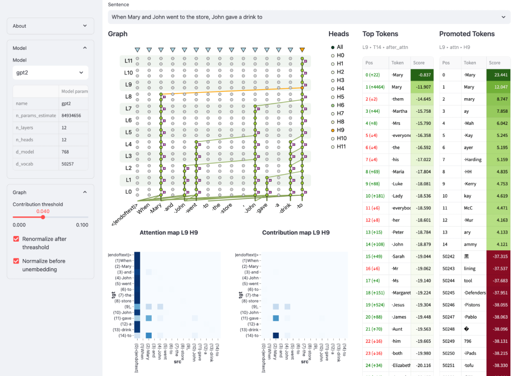
Task: Sort Top Tokens by the Token column header
Action: point(399,63)
